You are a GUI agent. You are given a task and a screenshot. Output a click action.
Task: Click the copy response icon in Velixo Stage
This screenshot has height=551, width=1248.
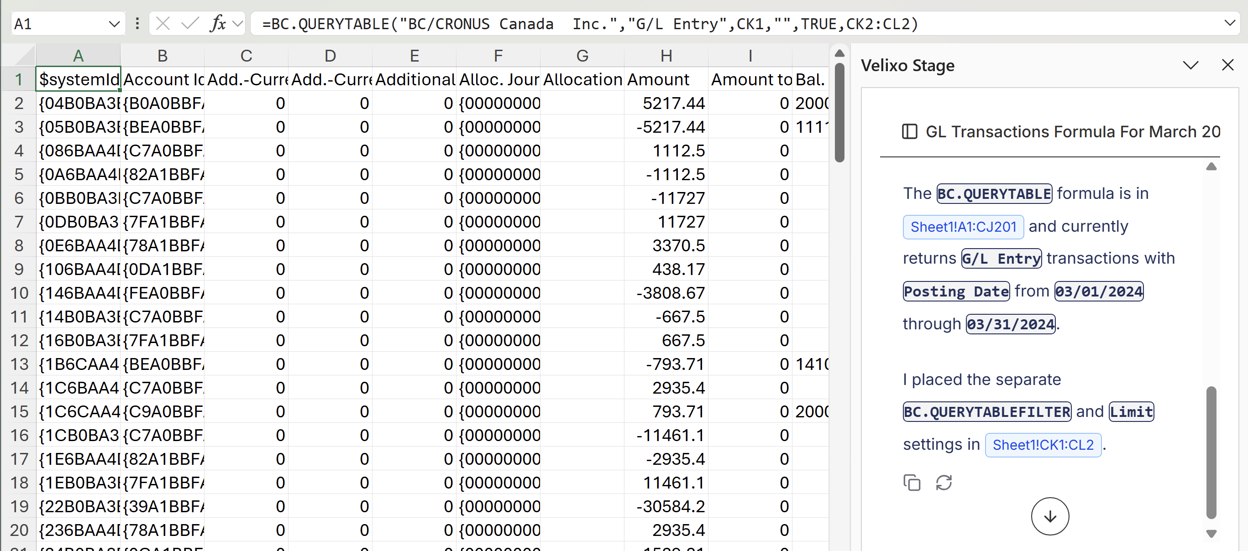click(912, 483)
